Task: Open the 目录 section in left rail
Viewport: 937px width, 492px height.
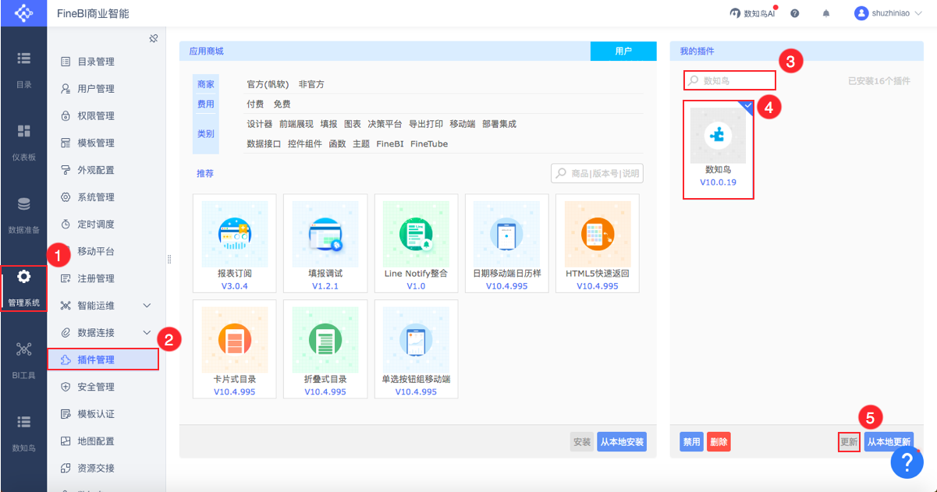Action: tap(23, 69)
